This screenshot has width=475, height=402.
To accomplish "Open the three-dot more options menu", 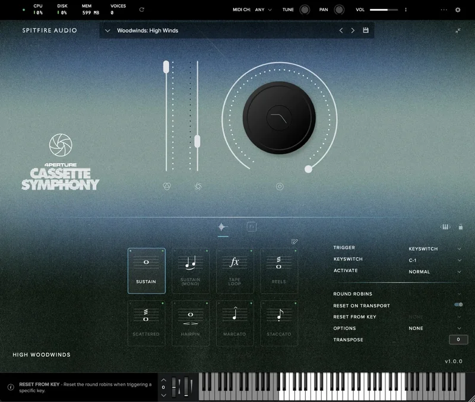I will coord(444,9).
